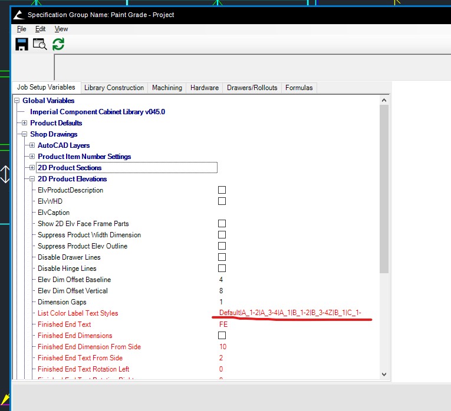Select the Finished End Text label

click(64, 324)
